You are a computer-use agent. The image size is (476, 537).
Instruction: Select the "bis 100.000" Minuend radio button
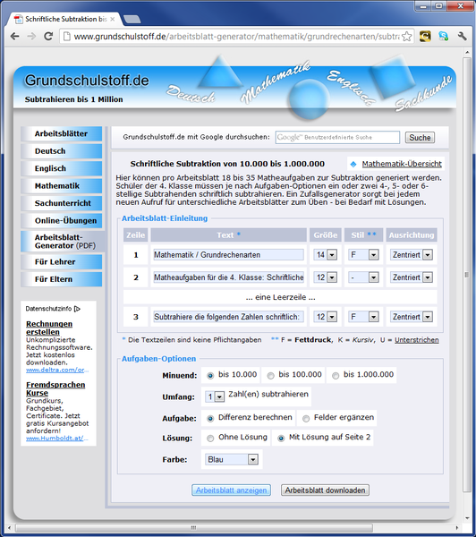(x=270, y=376)
